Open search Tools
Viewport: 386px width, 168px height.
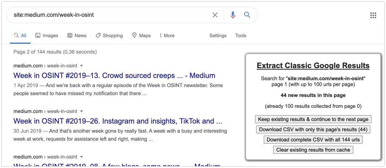[240, 35]
